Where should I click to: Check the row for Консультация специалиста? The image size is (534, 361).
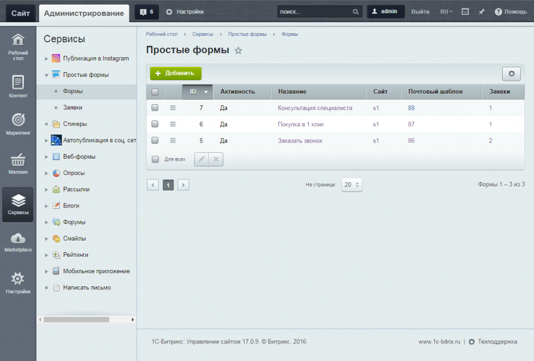point(155,108)
